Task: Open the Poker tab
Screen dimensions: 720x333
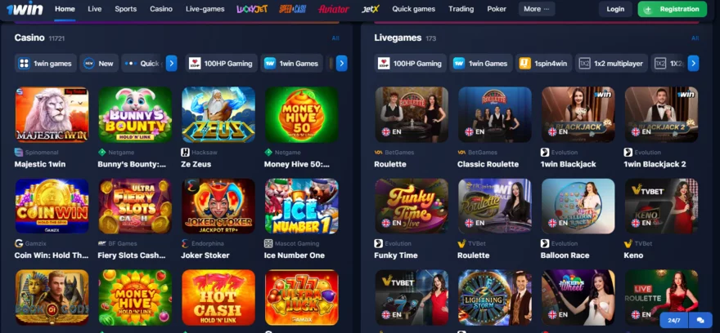Action: 497,9
